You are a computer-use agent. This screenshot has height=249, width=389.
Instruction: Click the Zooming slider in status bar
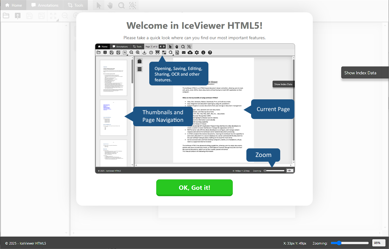[349, 243]
